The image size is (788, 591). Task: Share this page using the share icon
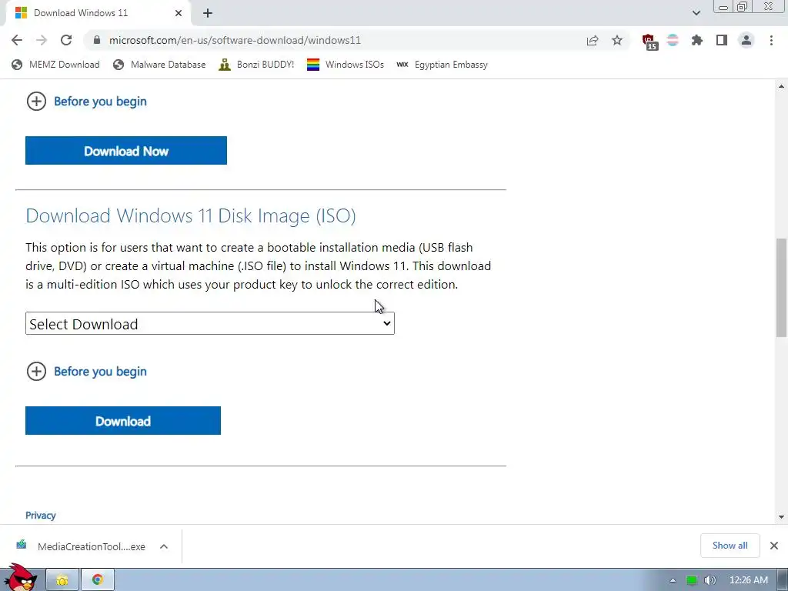point(593,40)
